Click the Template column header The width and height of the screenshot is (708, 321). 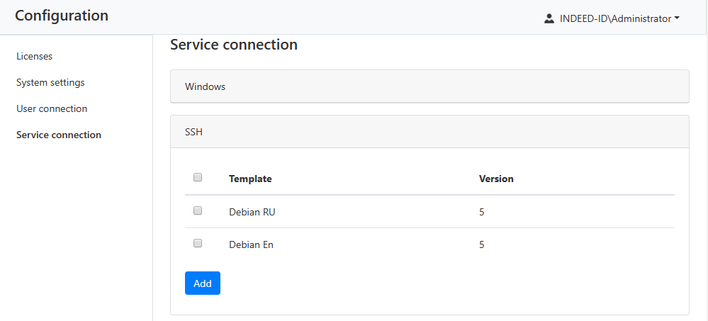[250, 179]
